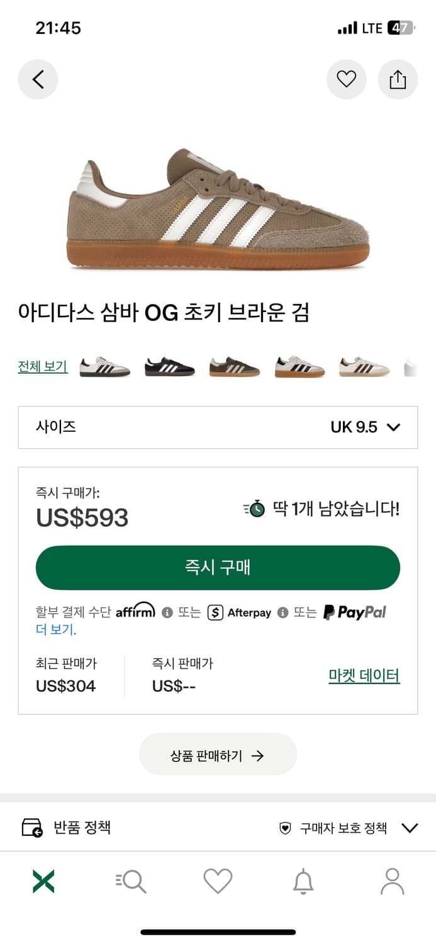Open your profile from the bottom bar
Screen dimensions: 436x944
(393, 881)
